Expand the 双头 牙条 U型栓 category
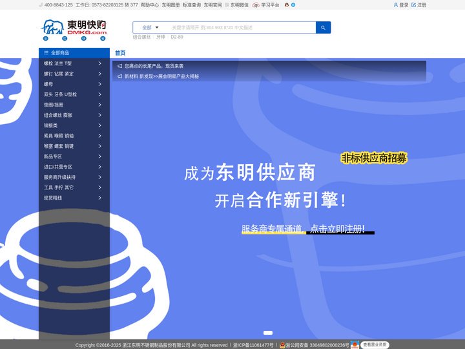This screenshot has width=465, height=349. 100,94
